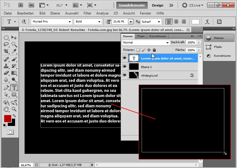Select the Path Selection tool
This screenshot has height=168, width=237.
point(6,94)
